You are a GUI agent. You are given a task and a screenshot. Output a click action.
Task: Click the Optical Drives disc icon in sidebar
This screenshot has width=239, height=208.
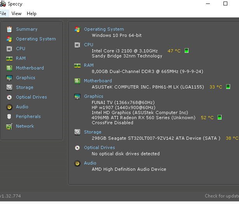[9, 97]
